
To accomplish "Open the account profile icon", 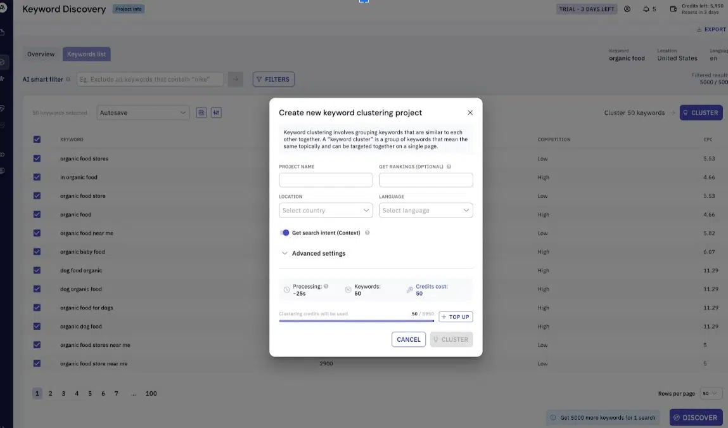I will click(627, 9).
